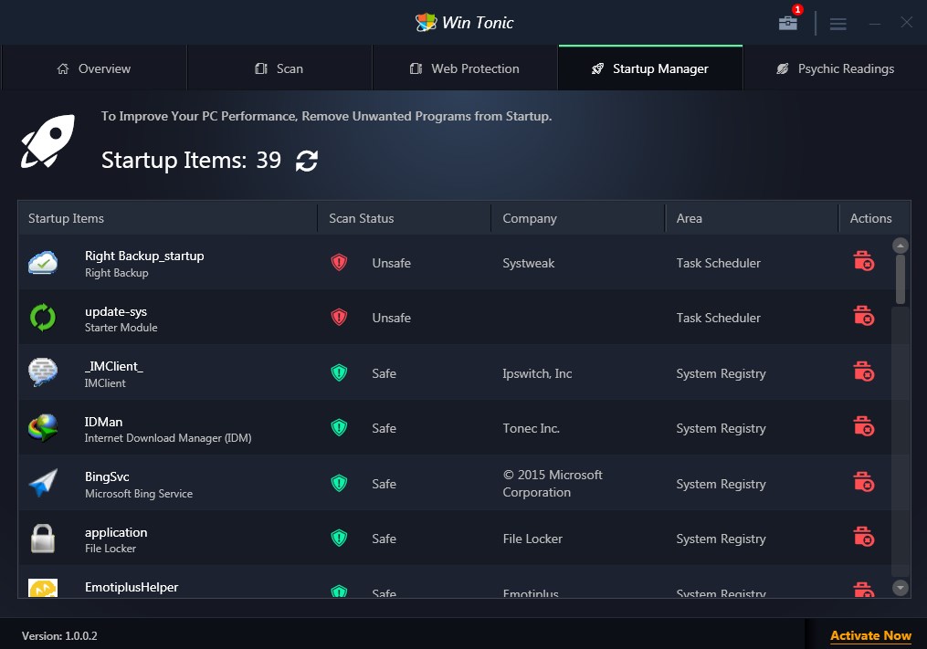This screenshot has width=927, height=649.
Task: Click the Win Tonic logo in the title bar
Action: pos(426,21)
